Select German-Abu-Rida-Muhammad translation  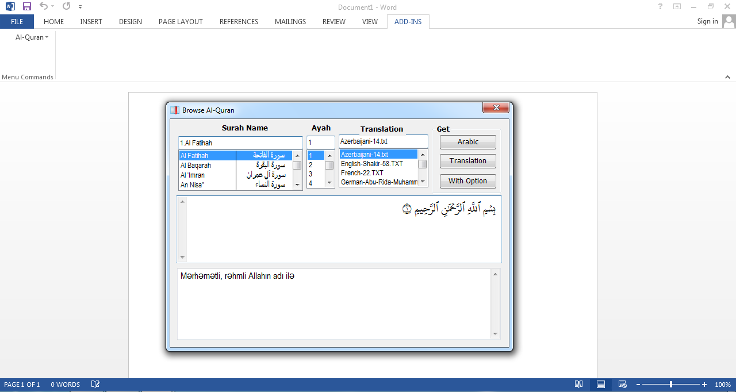pos(378,182)
